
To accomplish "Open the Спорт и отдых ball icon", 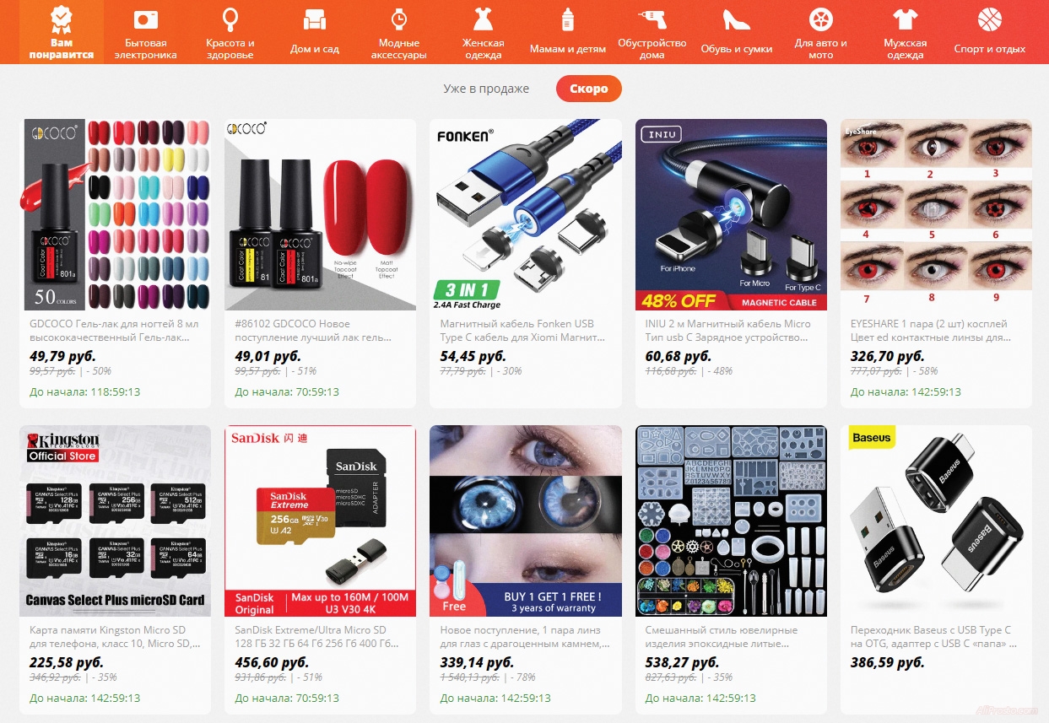I will (990, 19).
